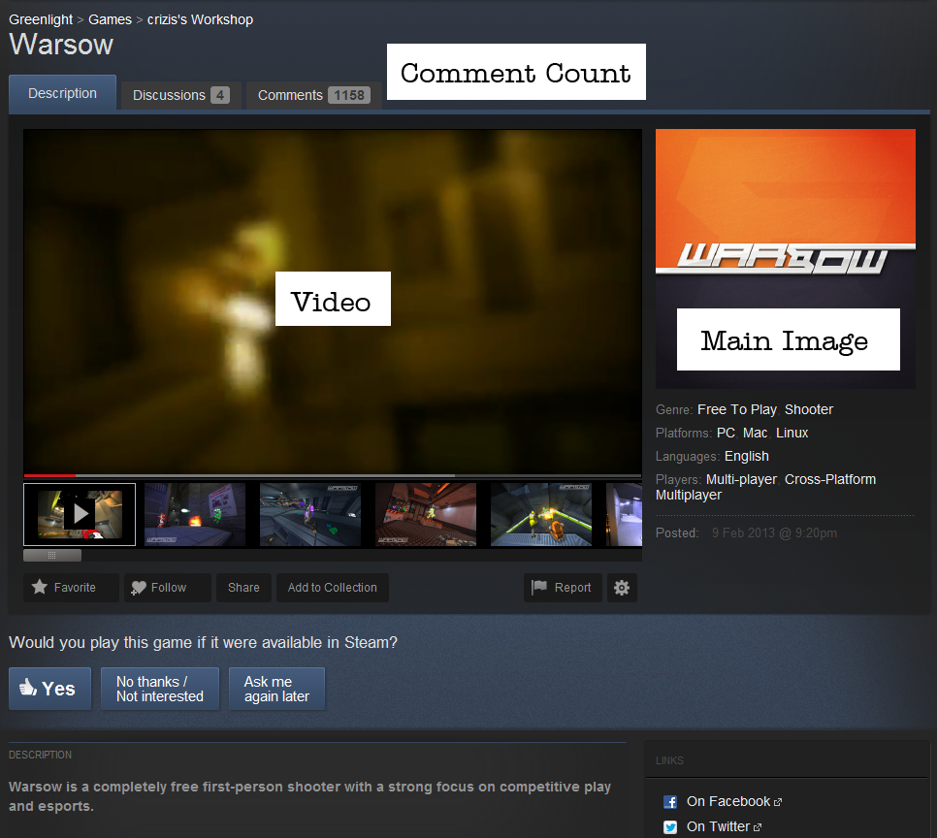The height and width of the screenshot is (838, 937).
Task: Click the Warsow page title
Action: coord(61,45)
